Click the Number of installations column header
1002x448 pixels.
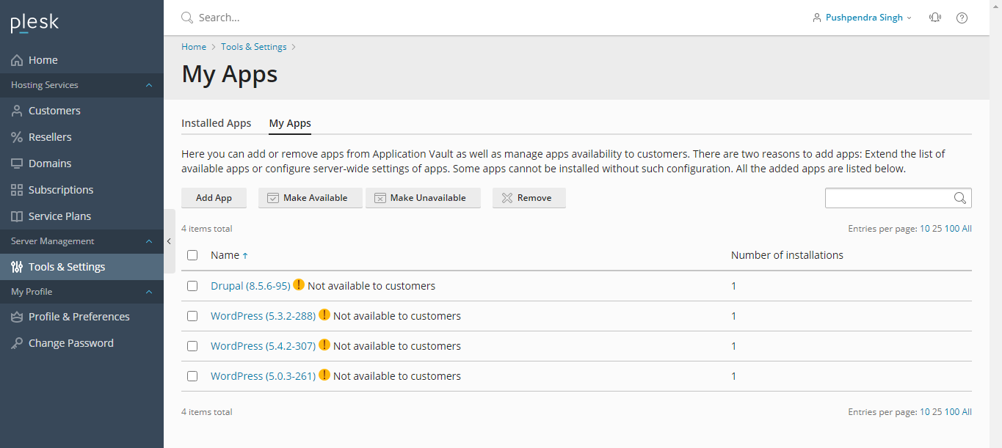[x=787, y=255]
